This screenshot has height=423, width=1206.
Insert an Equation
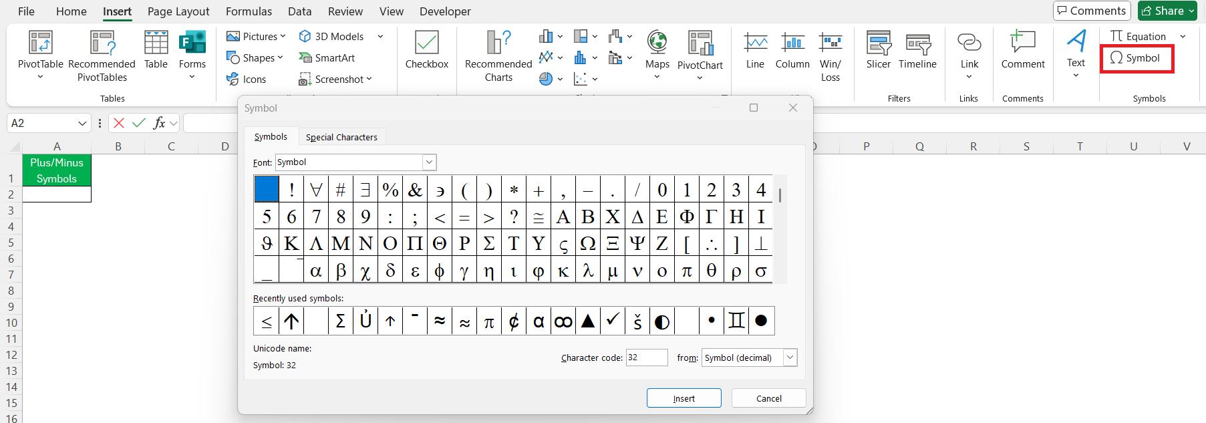click(x=1139, y=36)
